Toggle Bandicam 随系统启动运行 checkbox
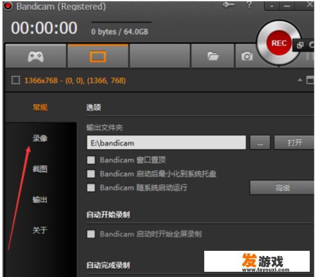The image size is (315, 277). [91, 187]
